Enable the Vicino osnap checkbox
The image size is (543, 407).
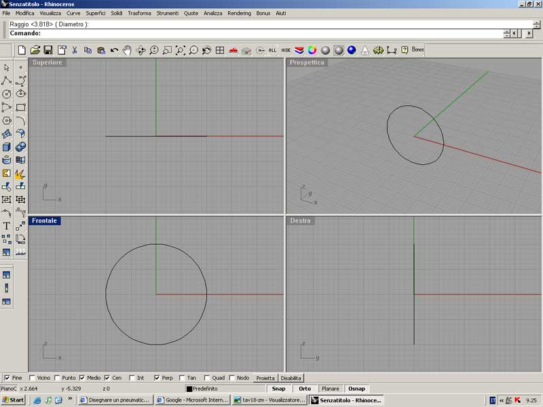pyautogui.click(x=32, y=378)
